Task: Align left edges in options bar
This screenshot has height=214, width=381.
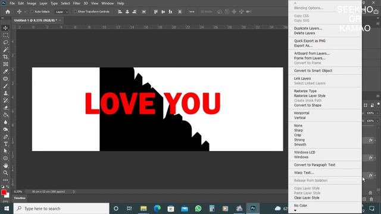Action: coord(120,12)
